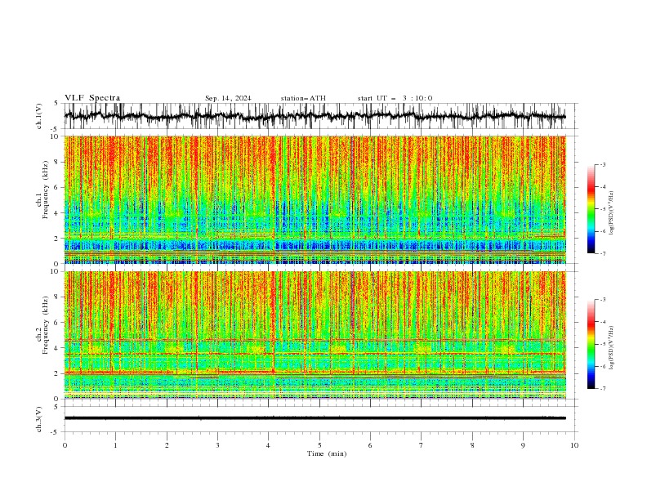Click inside the ch.2 spectrogram panel
647x500 pixels.
click(x=315, y=335)
